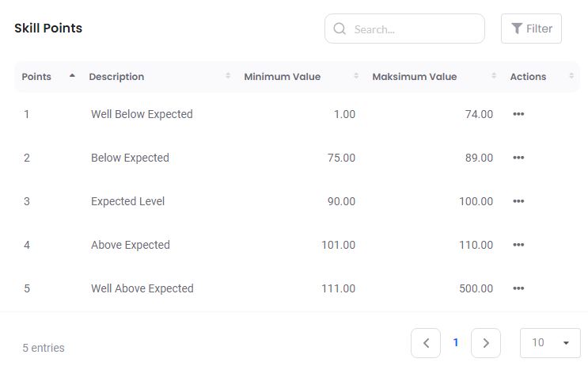This screenshot has height=370, width=588.
Task: Open the rows-per-page dropdown showing 10
Action: [550, 343]
